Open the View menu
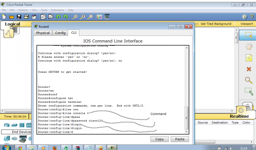 point(34,10)
